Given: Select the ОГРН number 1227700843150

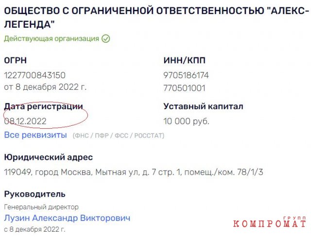Looking at the screenshot, I should tap(35, 75).
